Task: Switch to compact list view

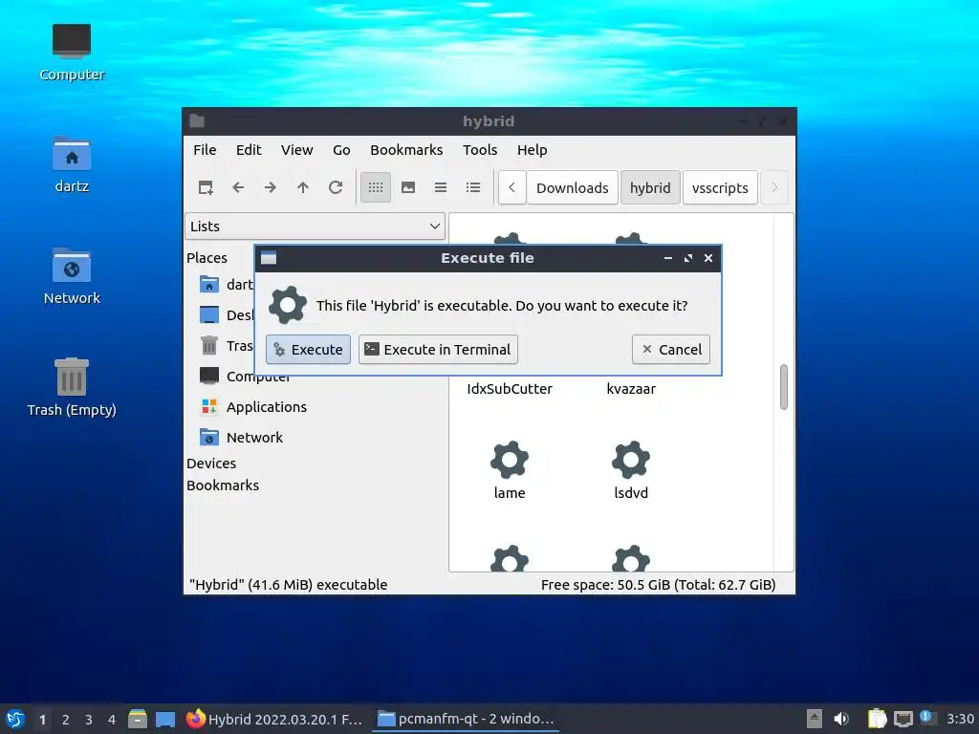Action: (441, 187)
